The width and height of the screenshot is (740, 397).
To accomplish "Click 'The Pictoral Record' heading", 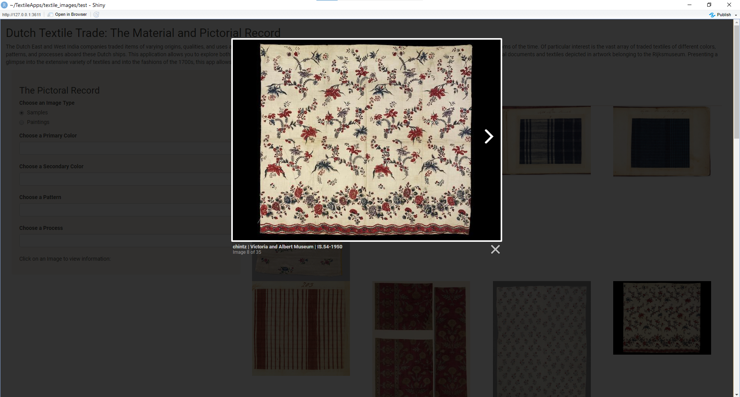I will [x=59, y=90].
